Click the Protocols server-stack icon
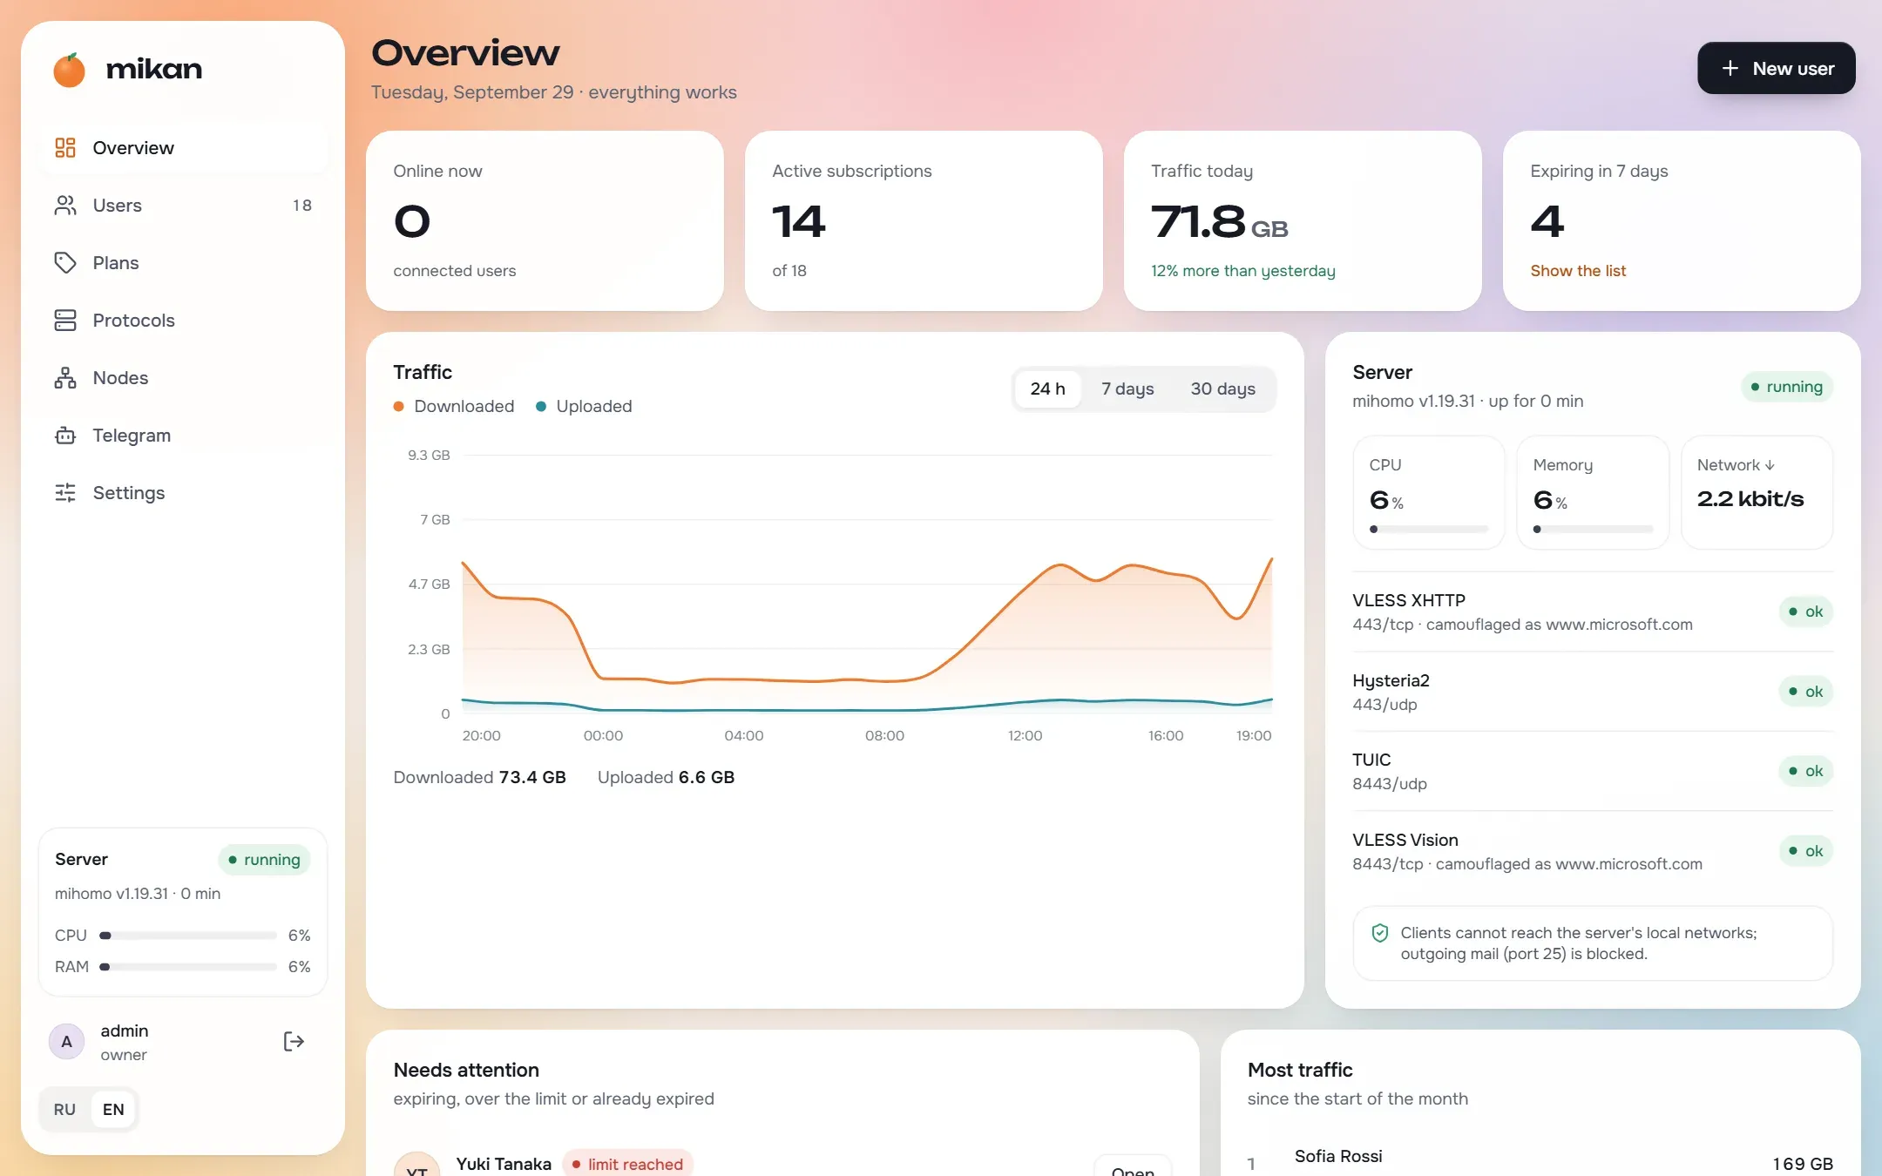Viewport: 1882px width, 1176px height. 65,320
